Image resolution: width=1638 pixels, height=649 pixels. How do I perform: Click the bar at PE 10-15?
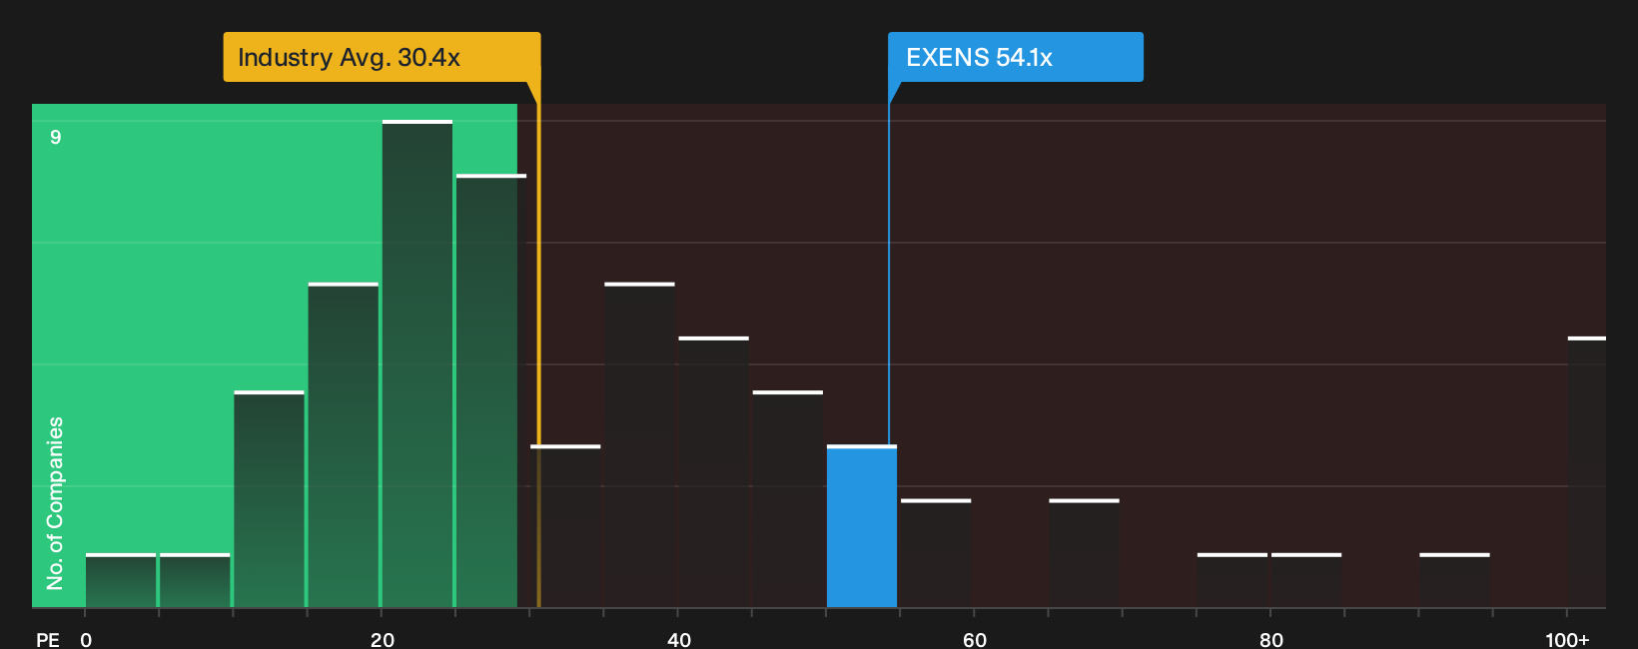click(x=270, y=499)
